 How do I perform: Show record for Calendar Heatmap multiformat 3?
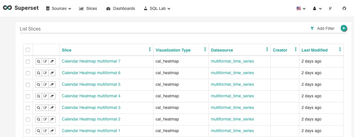[38, 108]
